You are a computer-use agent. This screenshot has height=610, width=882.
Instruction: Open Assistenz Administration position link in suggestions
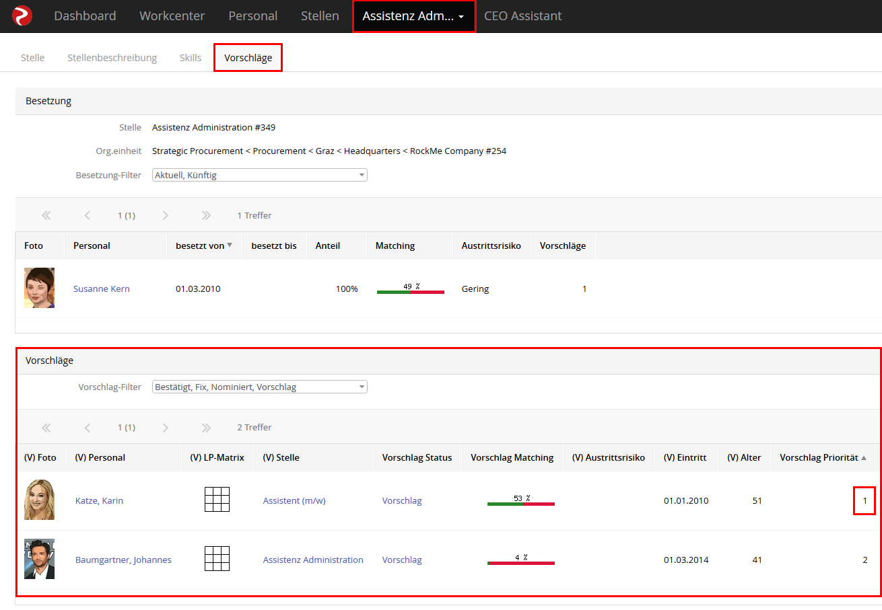click(x=313, y=560)
